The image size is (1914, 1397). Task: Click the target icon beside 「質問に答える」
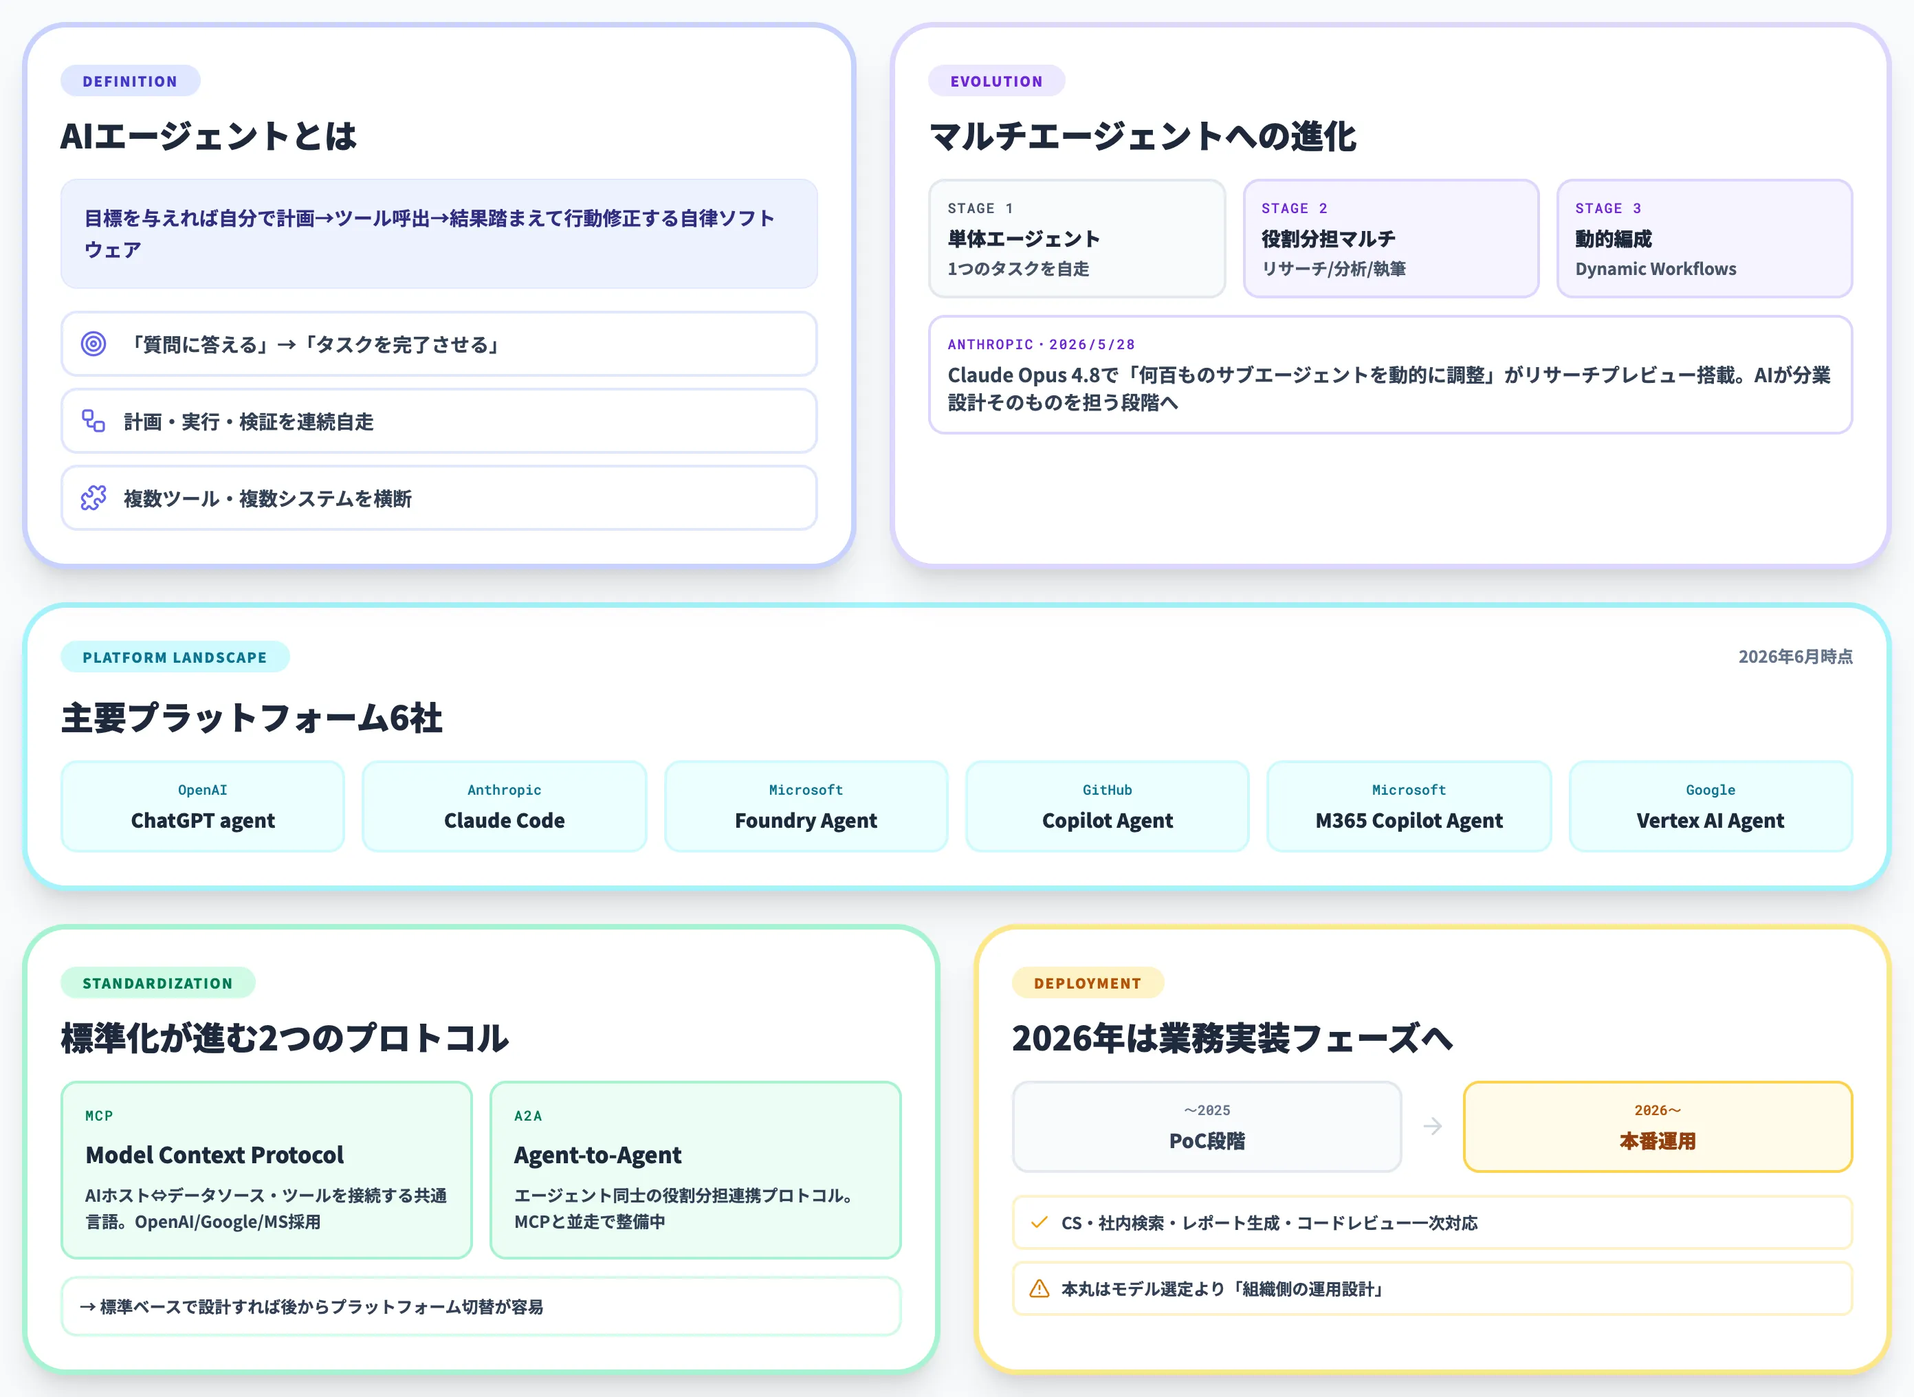point(93,344)
